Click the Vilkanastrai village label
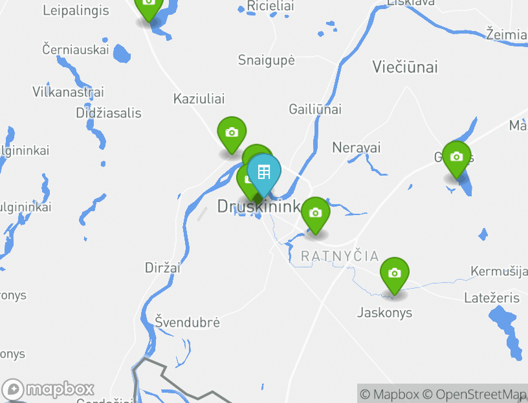The height and width of the screenshot is (403, 528). [69, 92]
